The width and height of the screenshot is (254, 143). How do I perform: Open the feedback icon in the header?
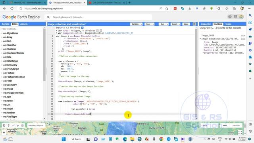point(235,17)
